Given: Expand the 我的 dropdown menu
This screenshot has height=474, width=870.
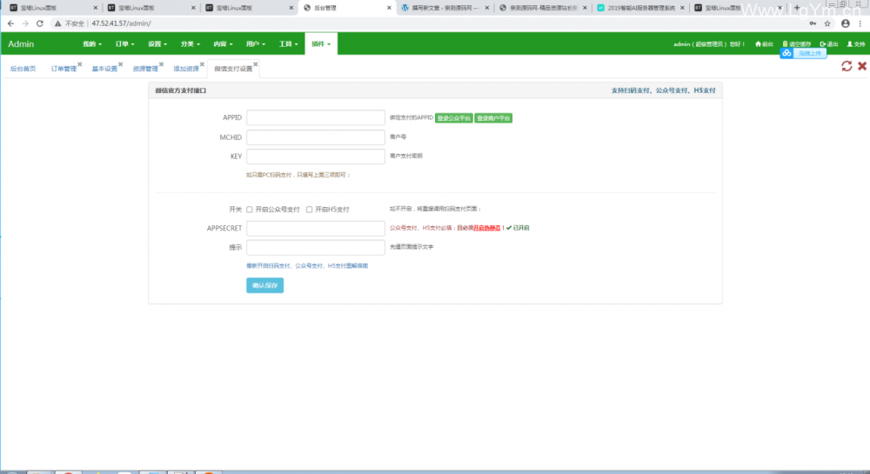Looking at the screenshot, I should click(92, 43).
